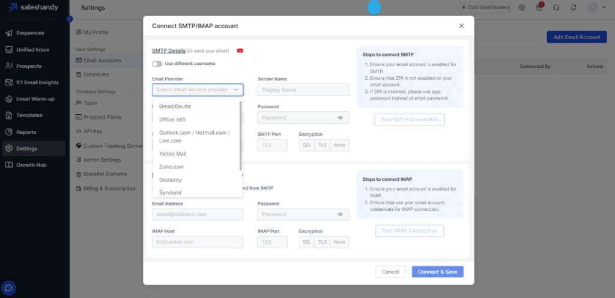Viewport: 615px width, 298px height.
Task: Click the Cancel button
Action: 390,272
